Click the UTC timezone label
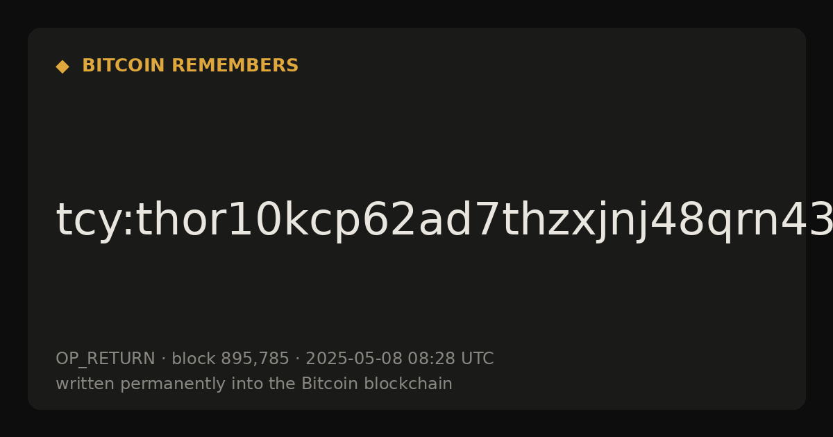833x437 pixels. pyautogui.click(x=477, y=359)
